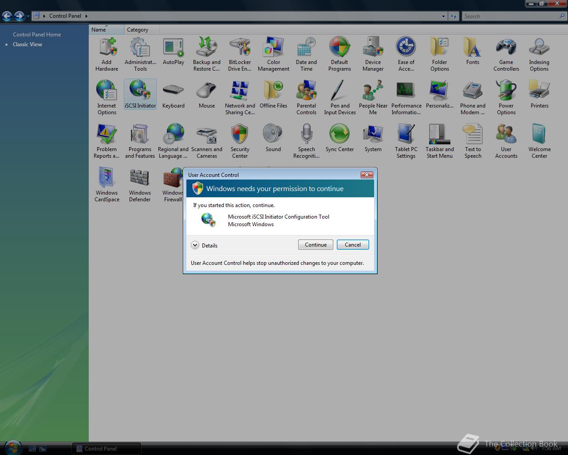Screen dimensions: 568x455
Task: Open Phone and Modem Options icon
Action: point(473,98)
